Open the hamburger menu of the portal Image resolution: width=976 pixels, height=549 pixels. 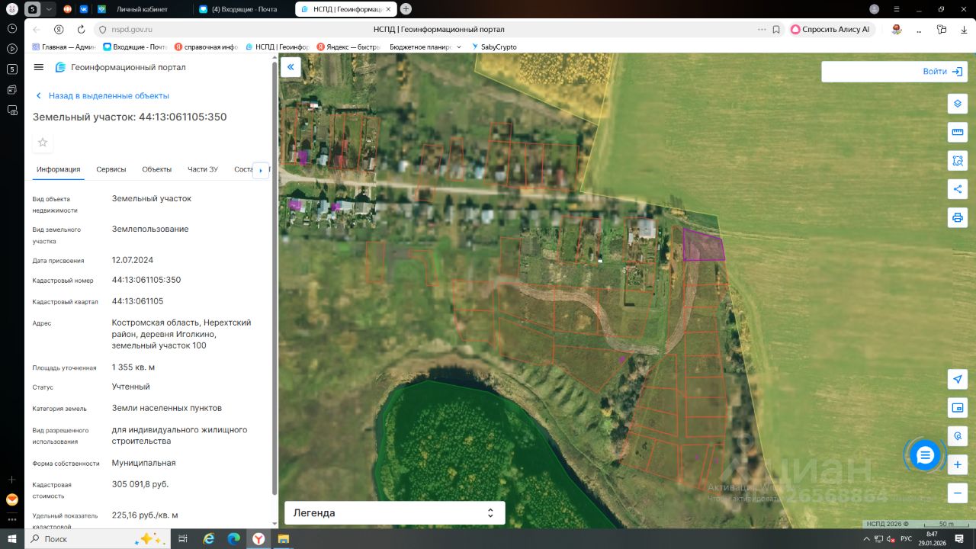pyautogui.click(x=39, y=67)
